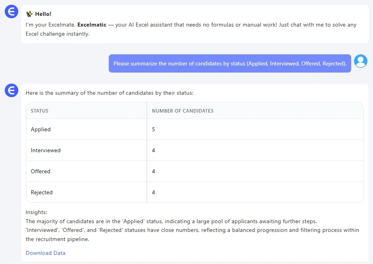Open the Download Data link
The height and width of the screenshot is (264, 373).
(x=45, y=253)
